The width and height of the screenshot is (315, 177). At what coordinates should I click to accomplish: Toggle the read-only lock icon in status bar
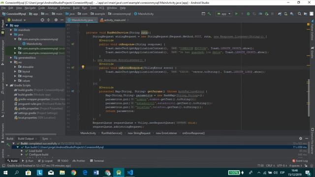click(x=306, y=166)
